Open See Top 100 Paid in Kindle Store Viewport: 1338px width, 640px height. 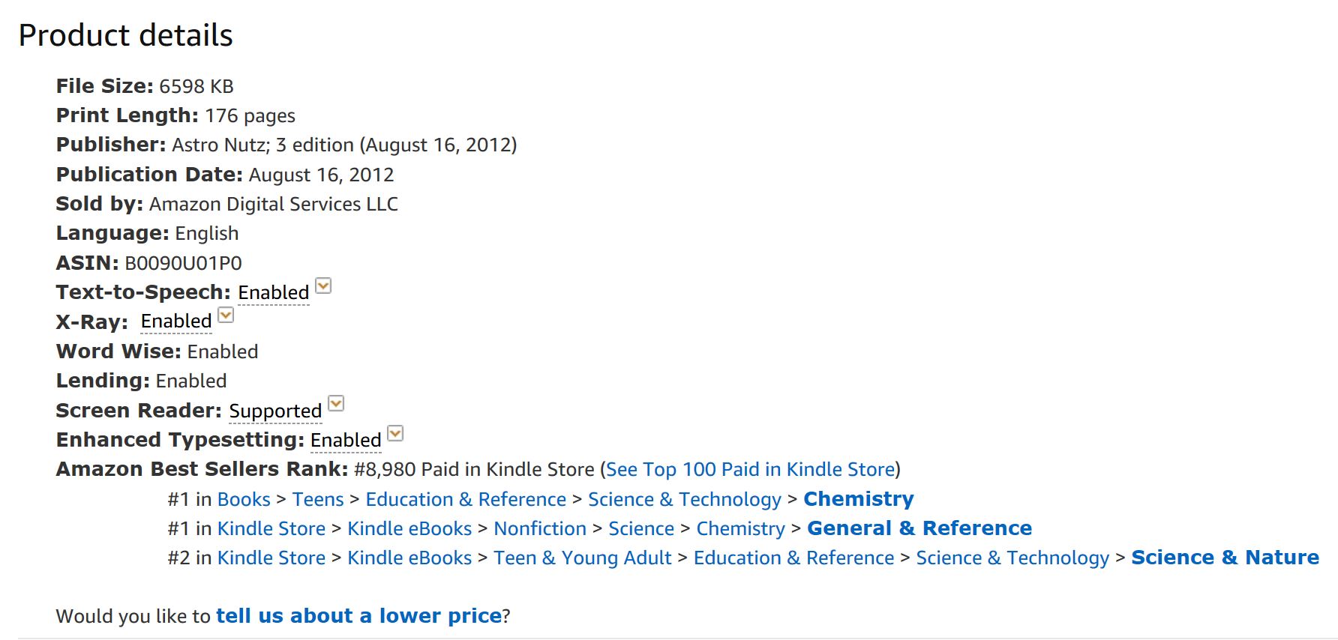[x=750, y=469]
